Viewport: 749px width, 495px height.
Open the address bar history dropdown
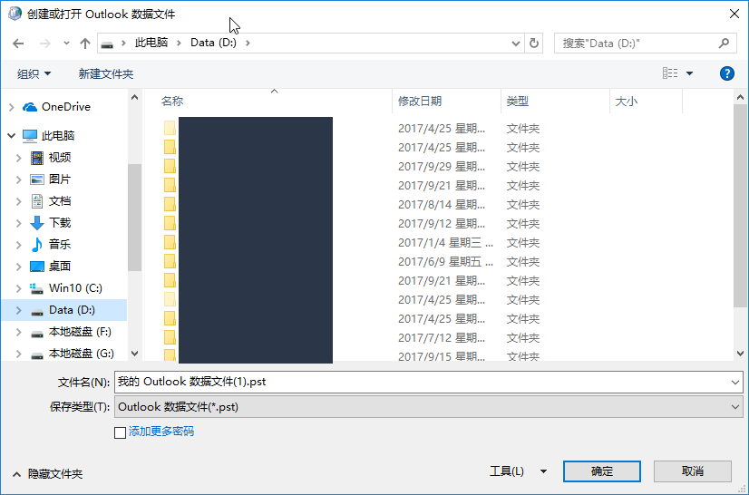[x=515, y=44]
